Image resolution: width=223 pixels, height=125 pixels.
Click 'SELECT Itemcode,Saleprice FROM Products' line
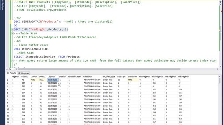(47, 57)
